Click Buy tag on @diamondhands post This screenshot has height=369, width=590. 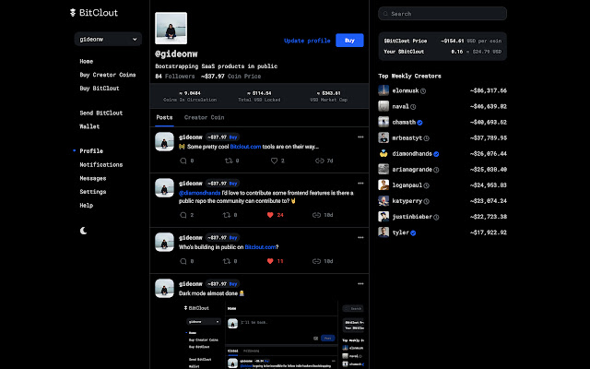pyautogui.click(x=233, y=184)
